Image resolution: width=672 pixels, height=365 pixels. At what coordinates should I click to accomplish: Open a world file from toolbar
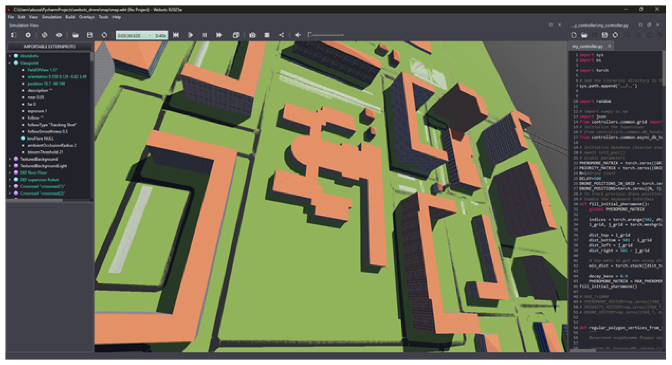click(x=75, y=35)
